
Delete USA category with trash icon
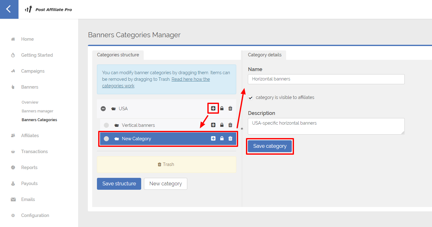point(230,108)
